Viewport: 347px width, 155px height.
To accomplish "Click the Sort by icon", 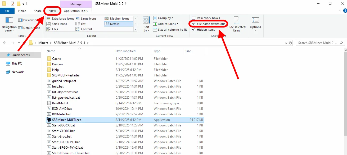I will (x=146, y=20).
